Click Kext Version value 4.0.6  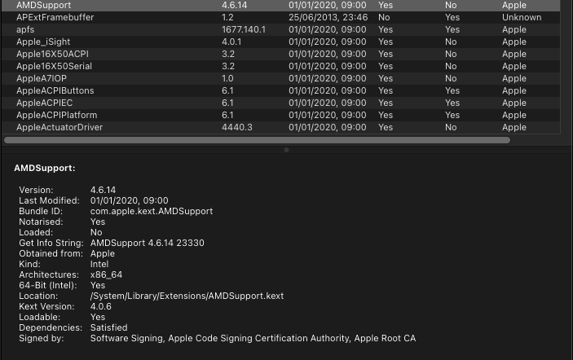(100, 307)
